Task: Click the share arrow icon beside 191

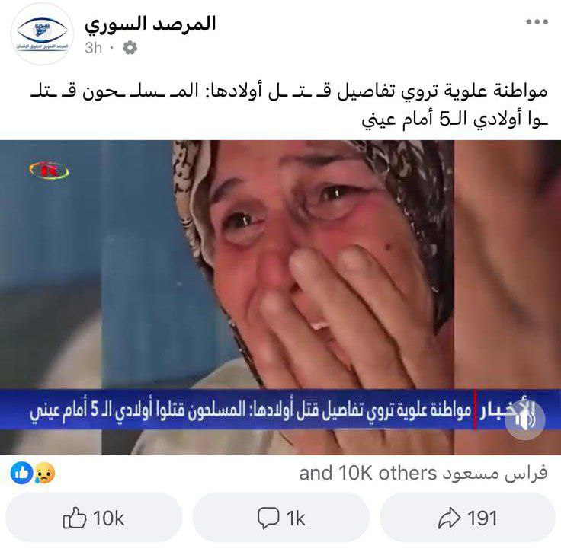Action: click(450, 518)
